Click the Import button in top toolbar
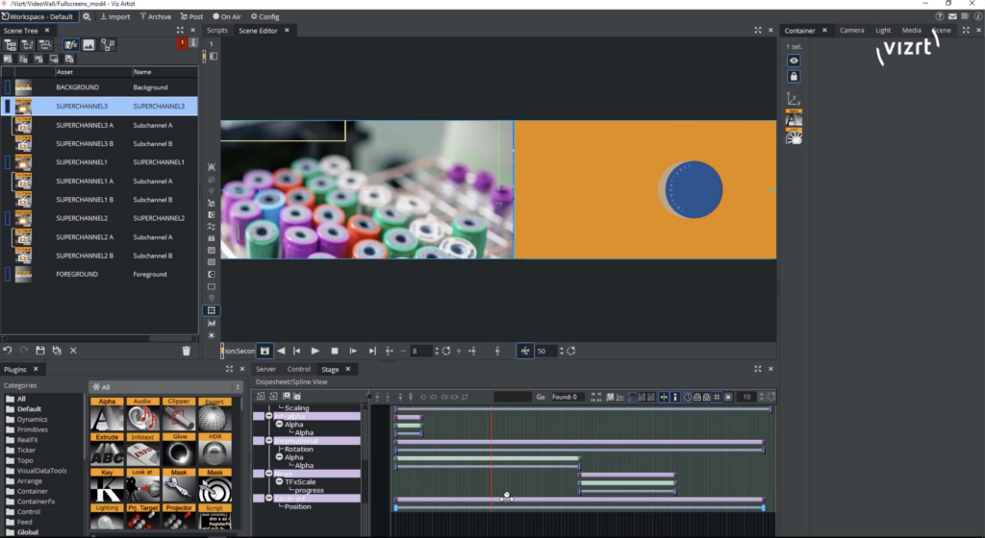Viewport: 985px width, 538px height. coord(114,16)
